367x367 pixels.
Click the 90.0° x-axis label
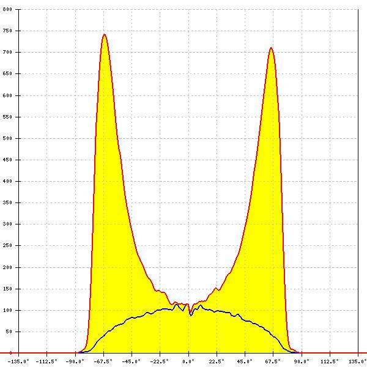302,361
